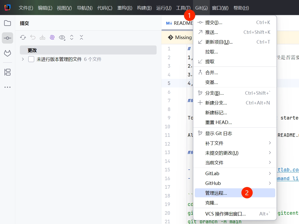Expand the 补丁文件 submenu
The height and width of the screenshot is (224, 299).
235,143
